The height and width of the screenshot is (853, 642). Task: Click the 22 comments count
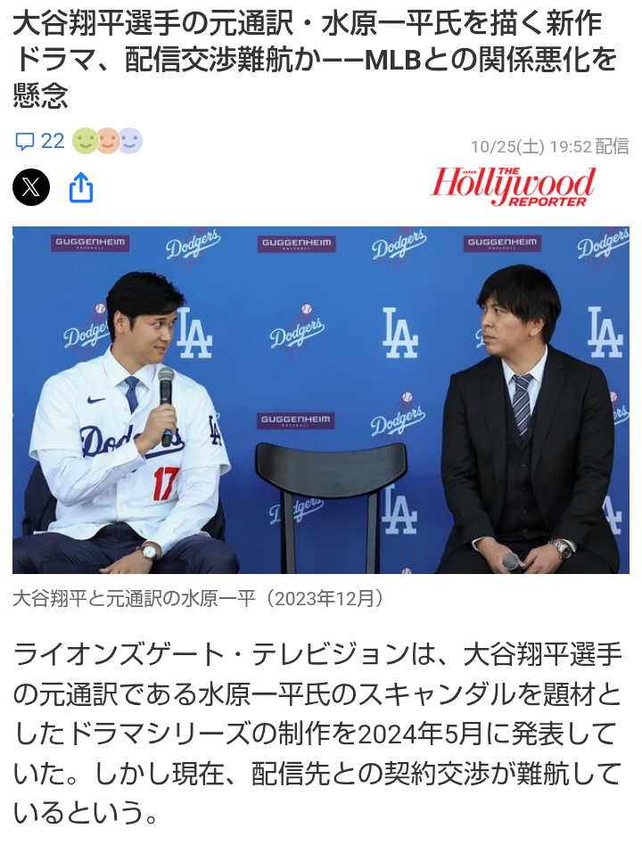coord(53,141)
